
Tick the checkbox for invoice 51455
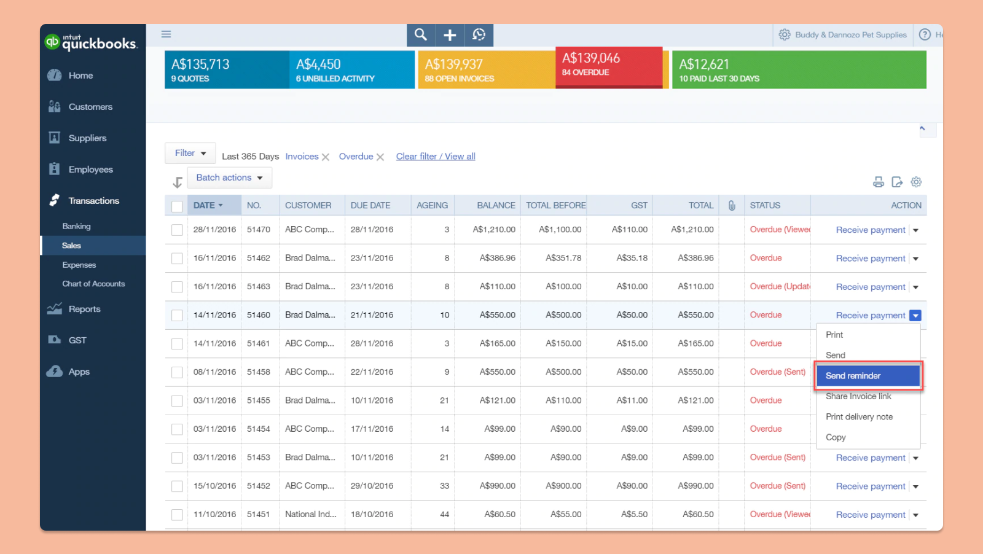point(177,400)
